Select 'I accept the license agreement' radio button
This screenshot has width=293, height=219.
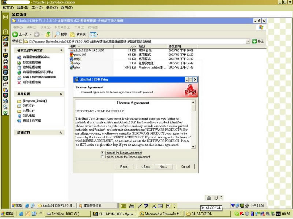(x=102, y=153)
